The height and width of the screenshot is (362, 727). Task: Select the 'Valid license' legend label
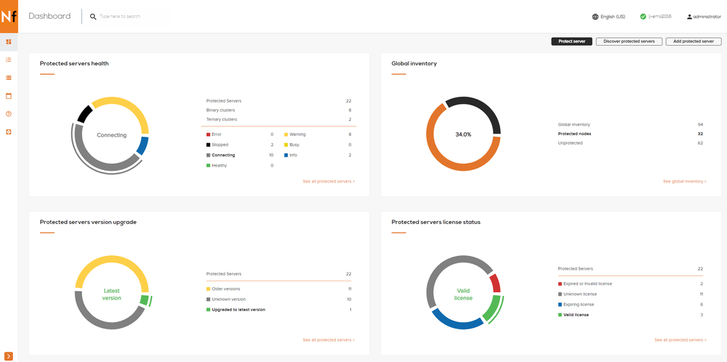(577, 315)
